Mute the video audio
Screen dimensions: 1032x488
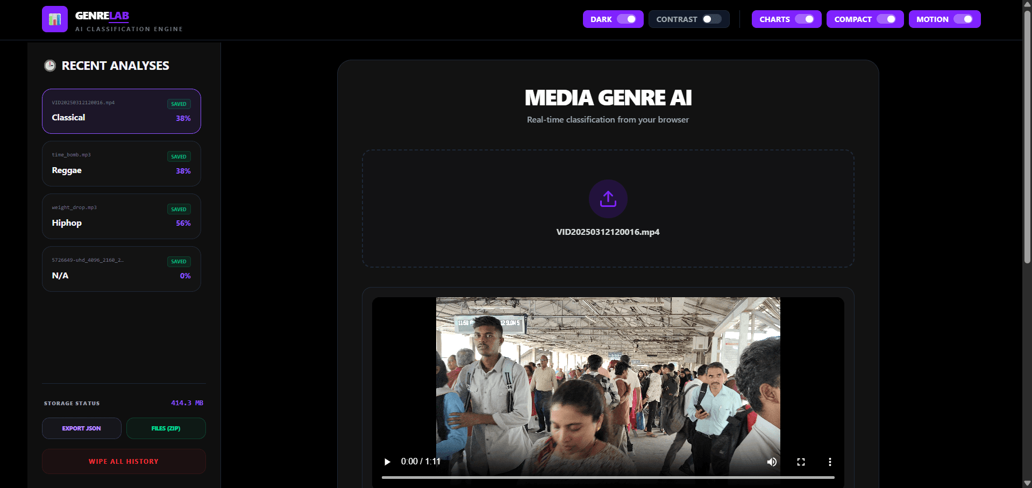point(772,462)
